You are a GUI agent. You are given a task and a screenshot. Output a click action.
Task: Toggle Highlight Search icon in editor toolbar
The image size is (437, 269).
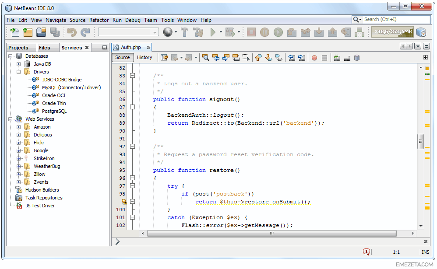coord(236,58)
